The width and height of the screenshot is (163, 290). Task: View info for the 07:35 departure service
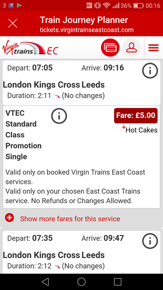tap(150, 241)
